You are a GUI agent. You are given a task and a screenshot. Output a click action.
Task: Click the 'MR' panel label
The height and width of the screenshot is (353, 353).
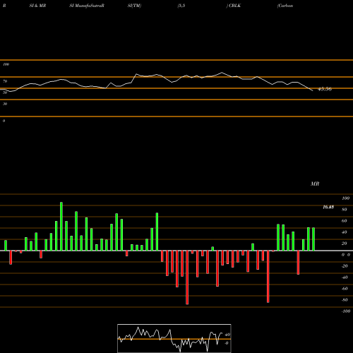pyautogui.click(x=315, y=184)
